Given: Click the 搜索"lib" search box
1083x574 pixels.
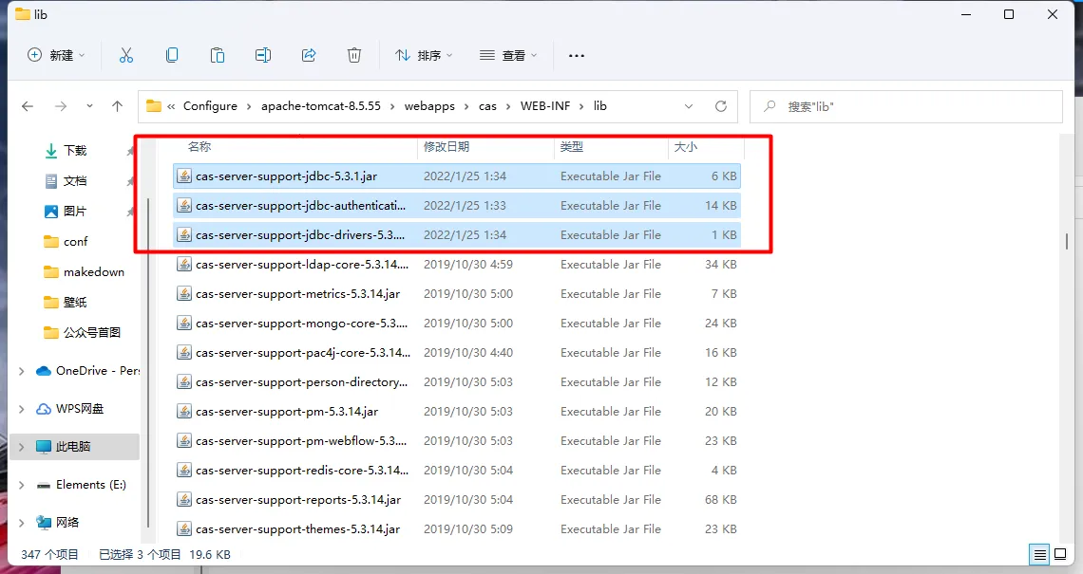Looking at the screenshot, I should (x=906, y=106).
